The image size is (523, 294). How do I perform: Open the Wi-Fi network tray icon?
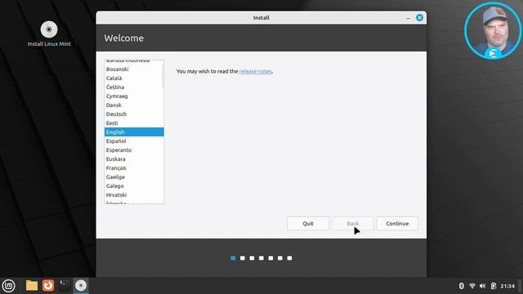472,286
